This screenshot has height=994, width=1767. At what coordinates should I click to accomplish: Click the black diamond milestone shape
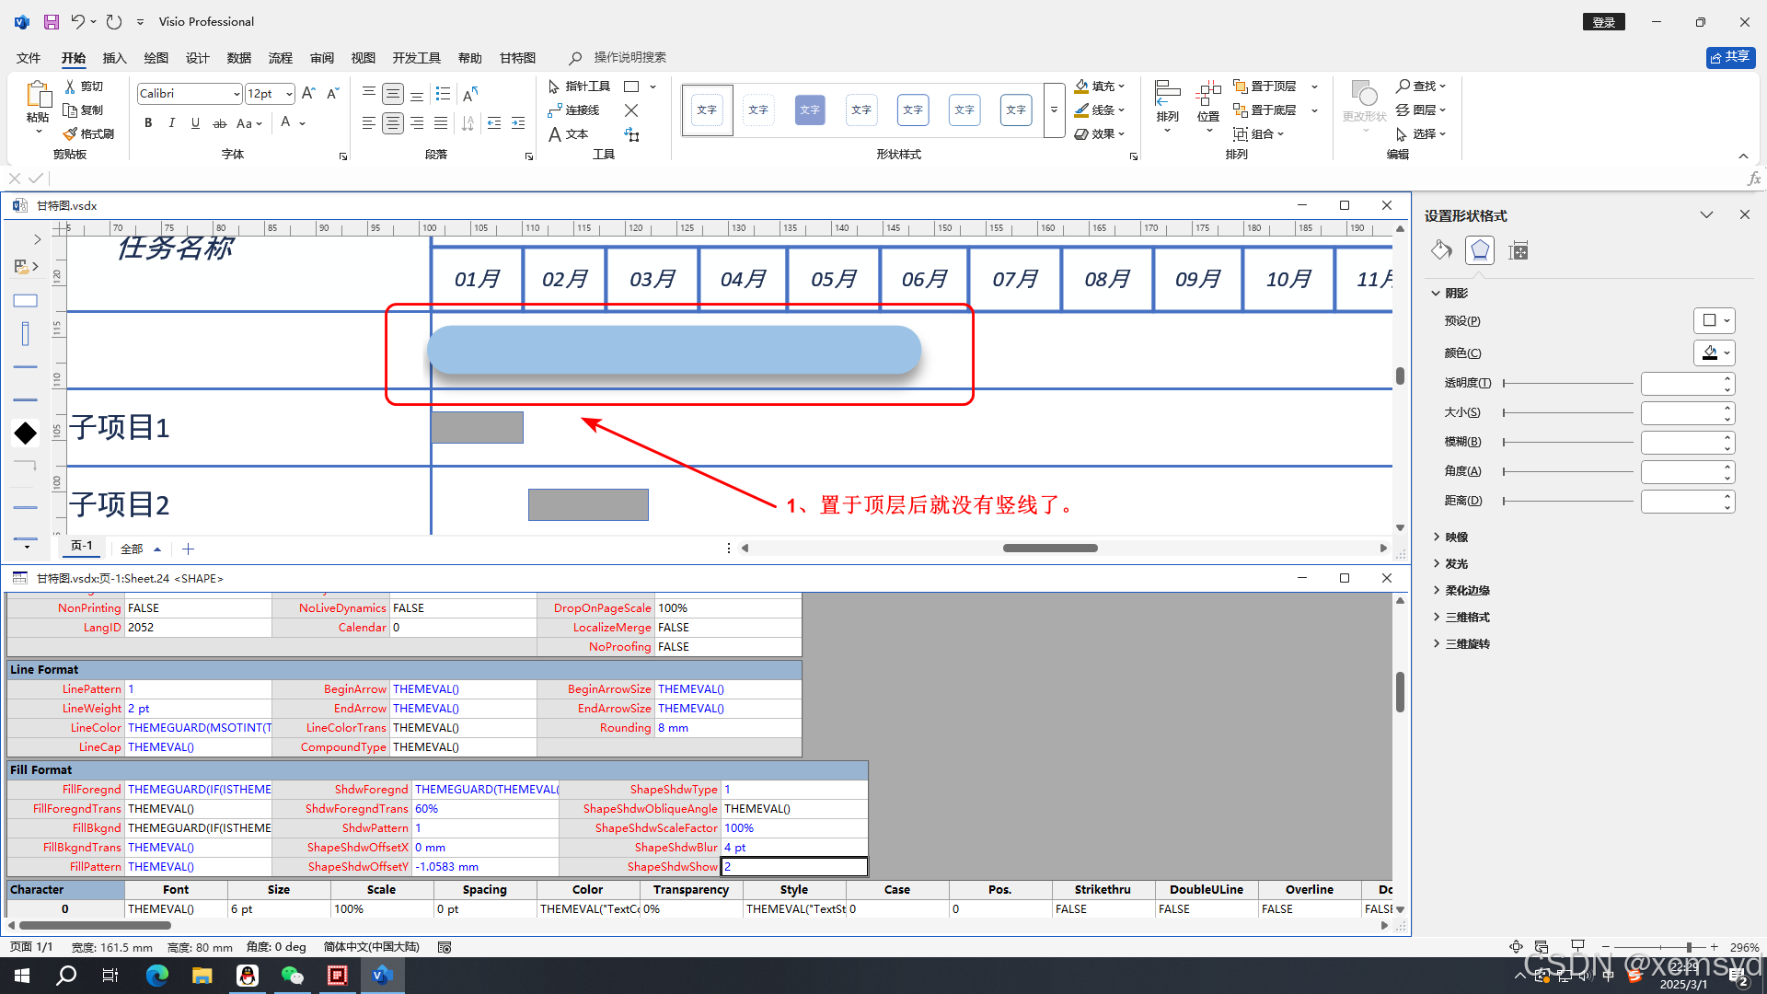pyautogui.click(x=26, y=433)
